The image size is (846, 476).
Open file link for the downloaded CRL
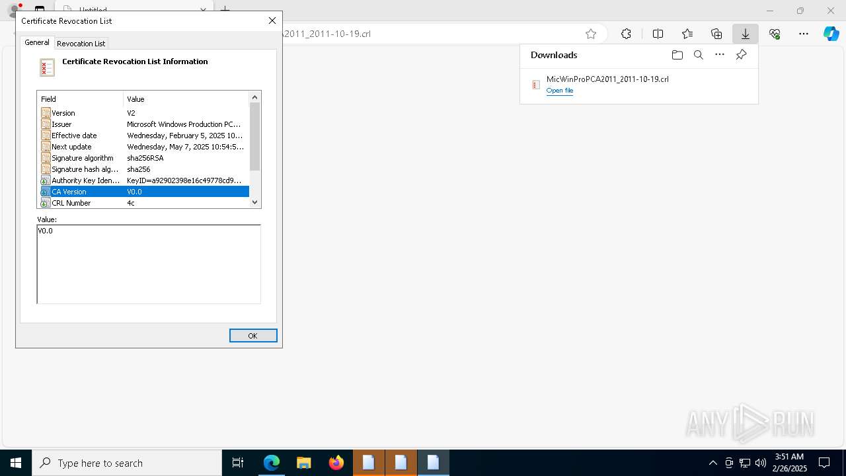pos(560,91)
